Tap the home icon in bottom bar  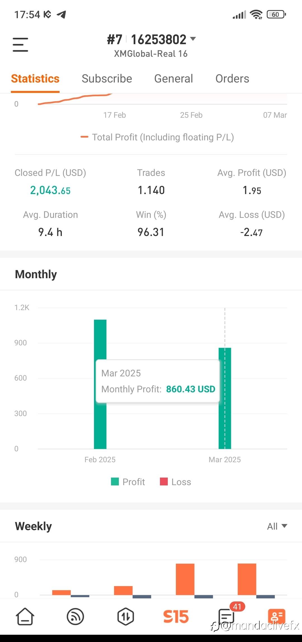pyautogui.click(x=25, y=616)
